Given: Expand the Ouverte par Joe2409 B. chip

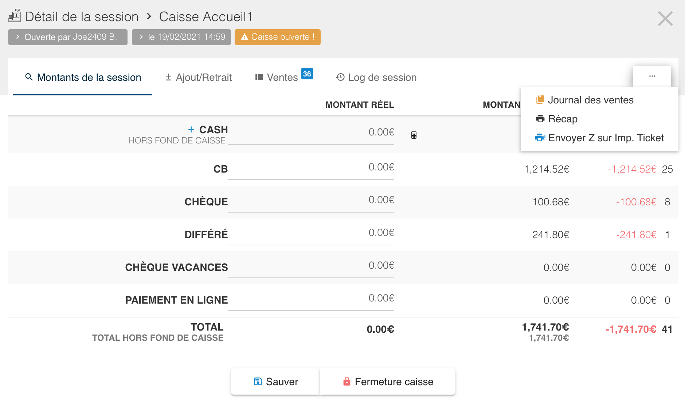Looking at the screenshot, I should [68, 37].
